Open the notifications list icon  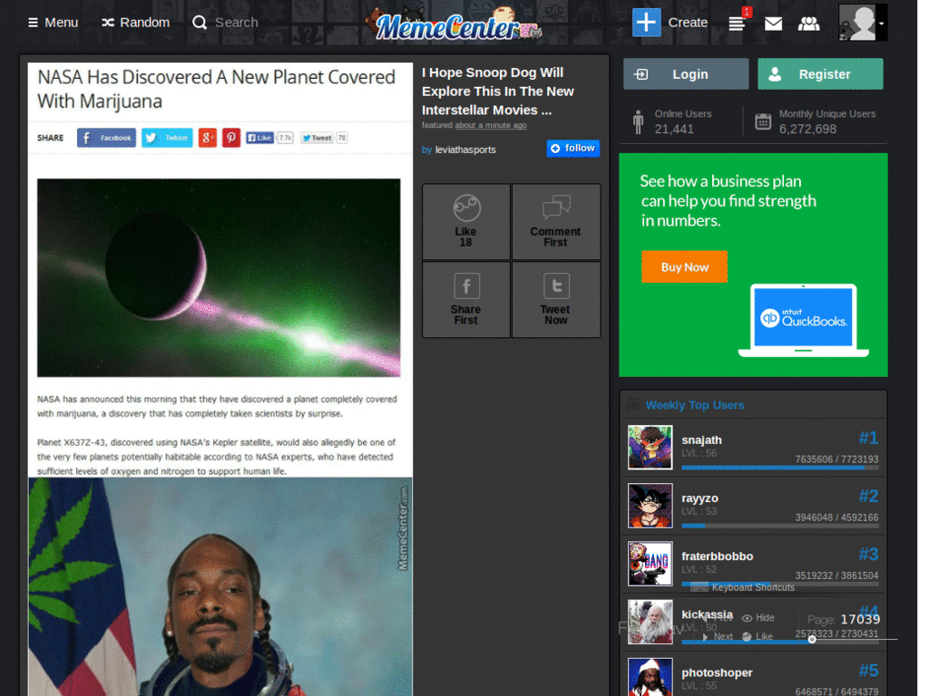pyautogui.click(x=737, y=24)
